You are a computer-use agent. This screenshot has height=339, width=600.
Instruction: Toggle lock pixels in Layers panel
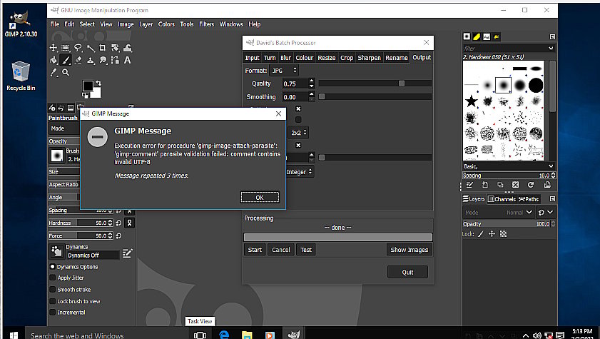(x=481, y=234)
